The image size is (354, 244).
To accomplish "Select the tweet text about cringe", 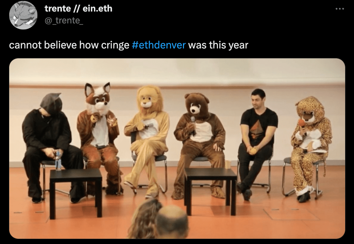I will (129, 45).
